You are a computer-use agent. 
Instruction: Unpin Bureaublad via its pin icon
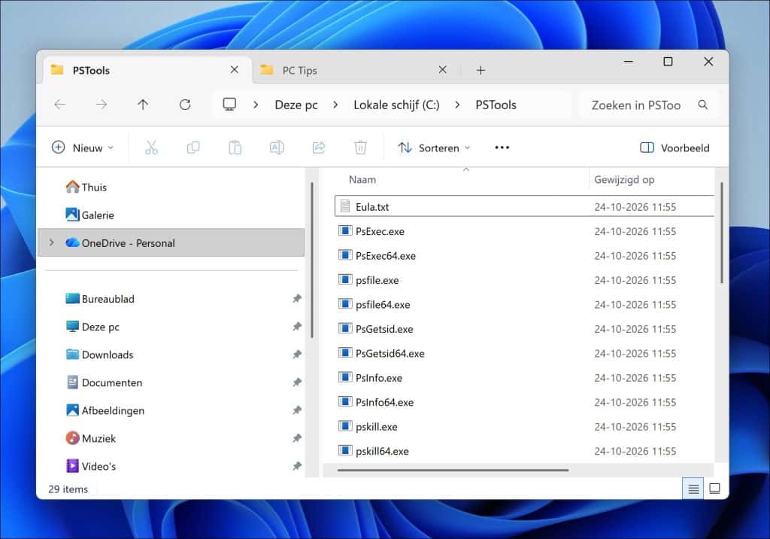[x=297, y=299]
